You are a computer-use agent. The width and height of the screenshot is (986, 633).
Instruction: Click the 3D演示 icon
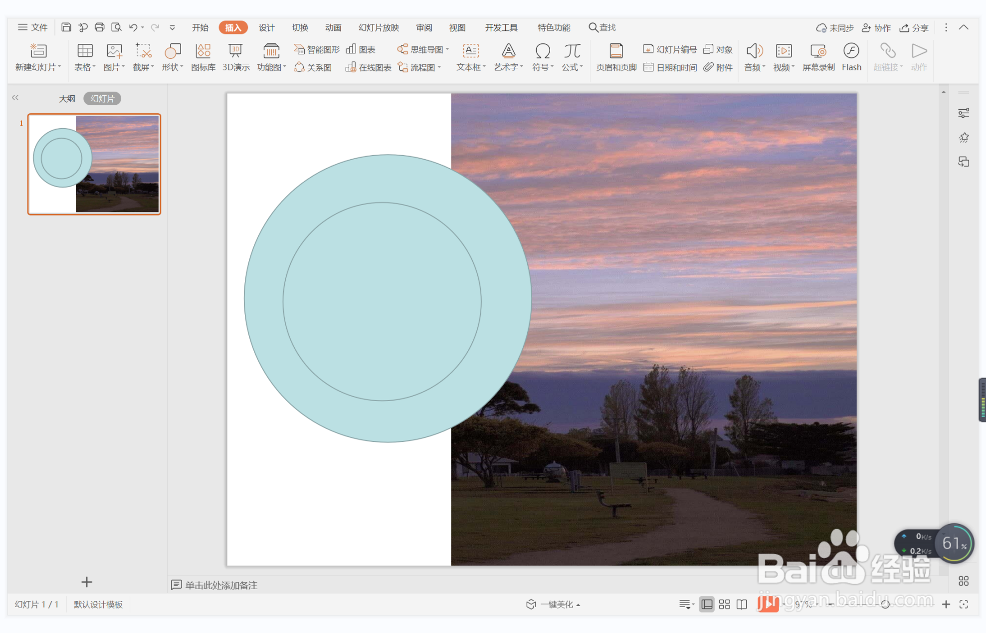(x=235, y=57)
